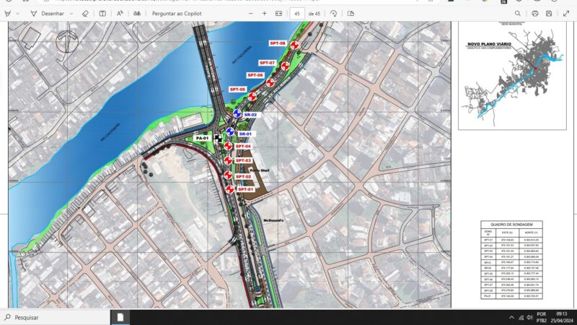The width and height of the screenshot is (577, 325).
Task: Print the PDF document
Action: (535, 14)
